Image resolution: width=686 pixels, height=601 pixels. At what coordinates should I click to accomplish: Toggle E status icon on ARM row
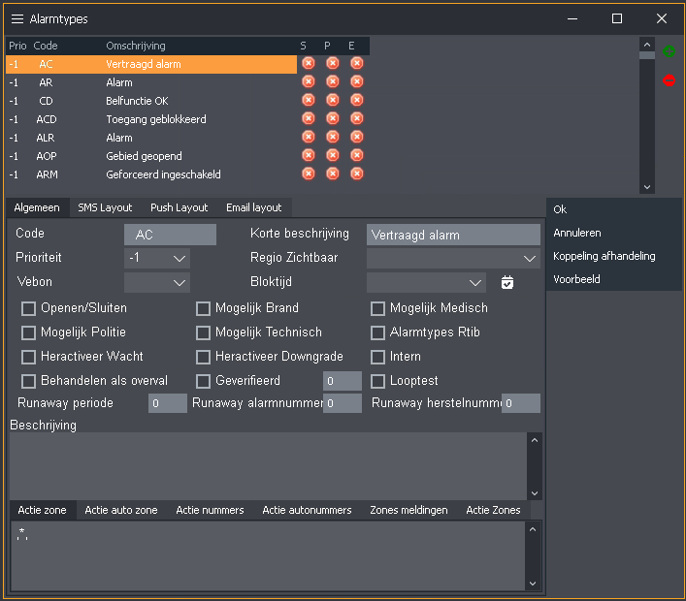point(357,174)
